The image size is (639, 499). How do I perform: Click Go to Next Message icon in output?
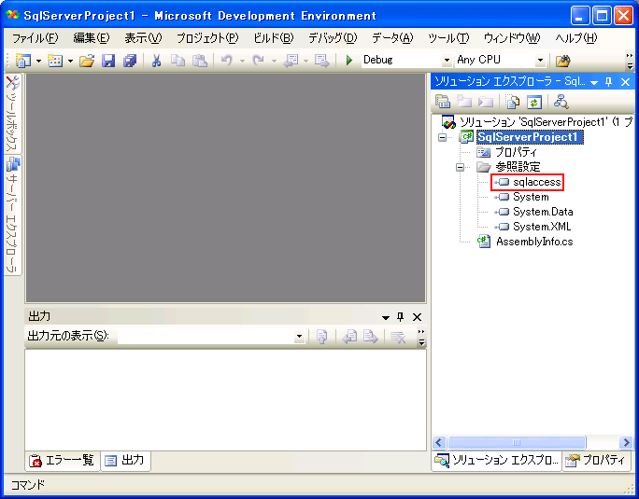pyautogui.click(x=371, y=337)
